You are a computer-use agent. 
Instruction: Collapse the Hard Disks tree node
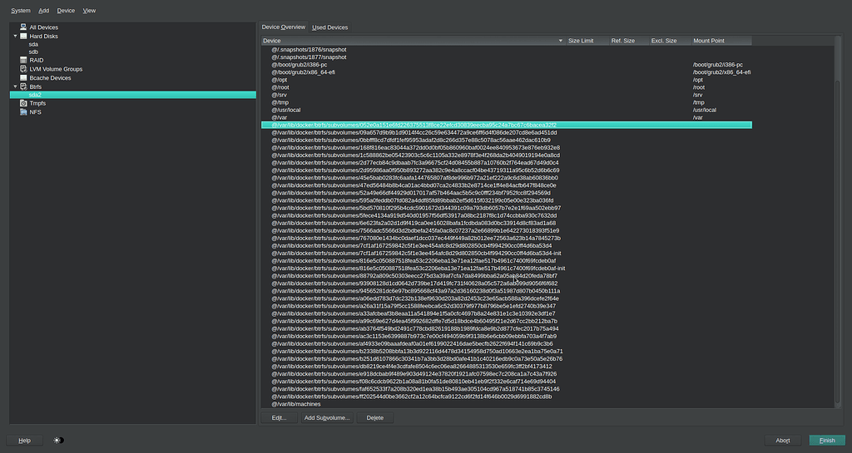[15, 36]
